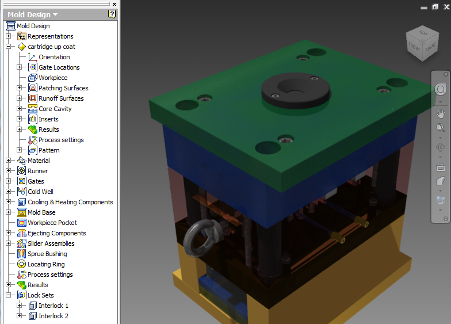Click the TOP face of ViewCube
This screenshot has height=324, width=451.
pos(422,33)
